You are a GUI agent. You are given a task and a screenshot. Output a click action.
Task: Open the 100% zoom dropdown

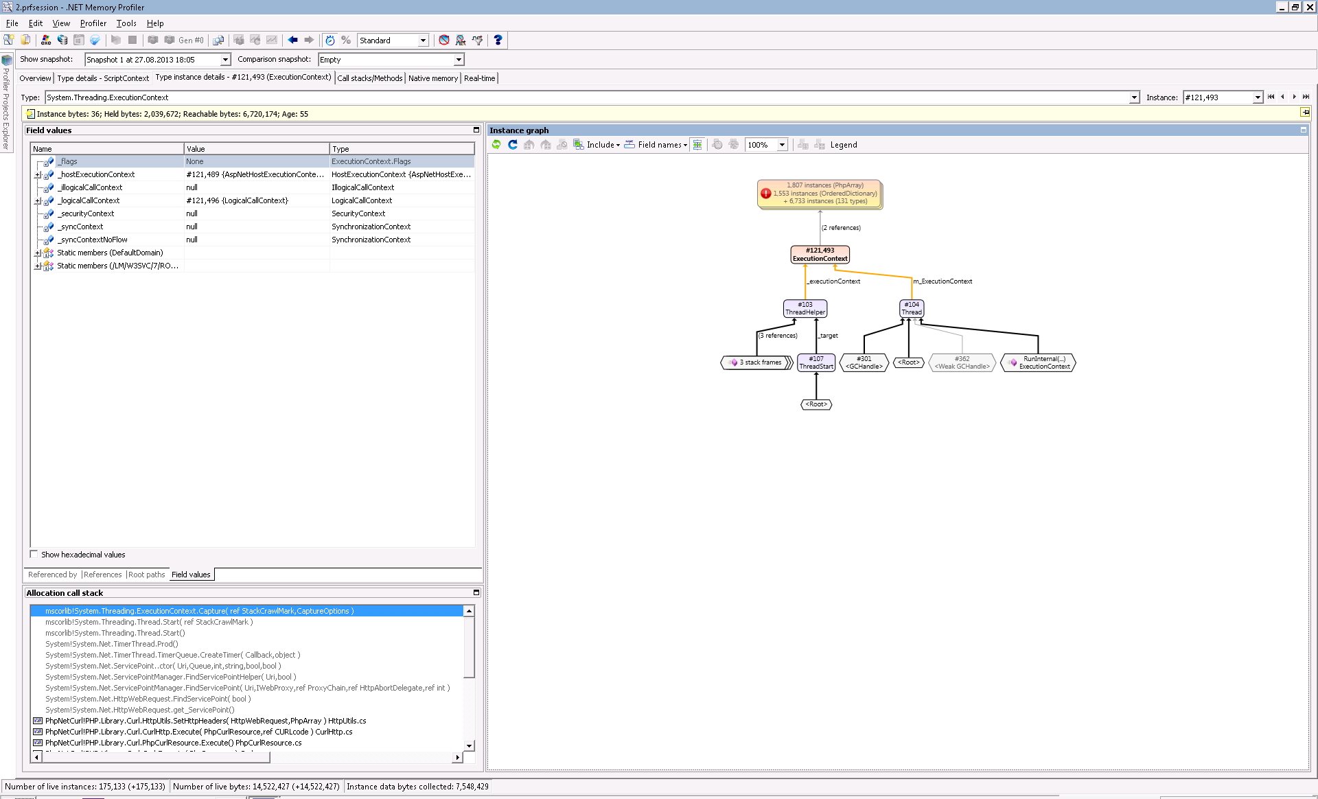click(782, 145)
